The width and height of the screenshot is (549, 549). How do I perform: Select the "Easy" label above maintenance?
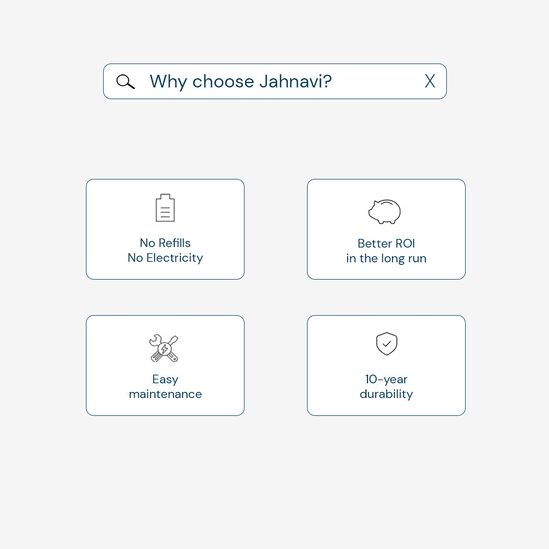pyautogui.click(x=165, y=379)
